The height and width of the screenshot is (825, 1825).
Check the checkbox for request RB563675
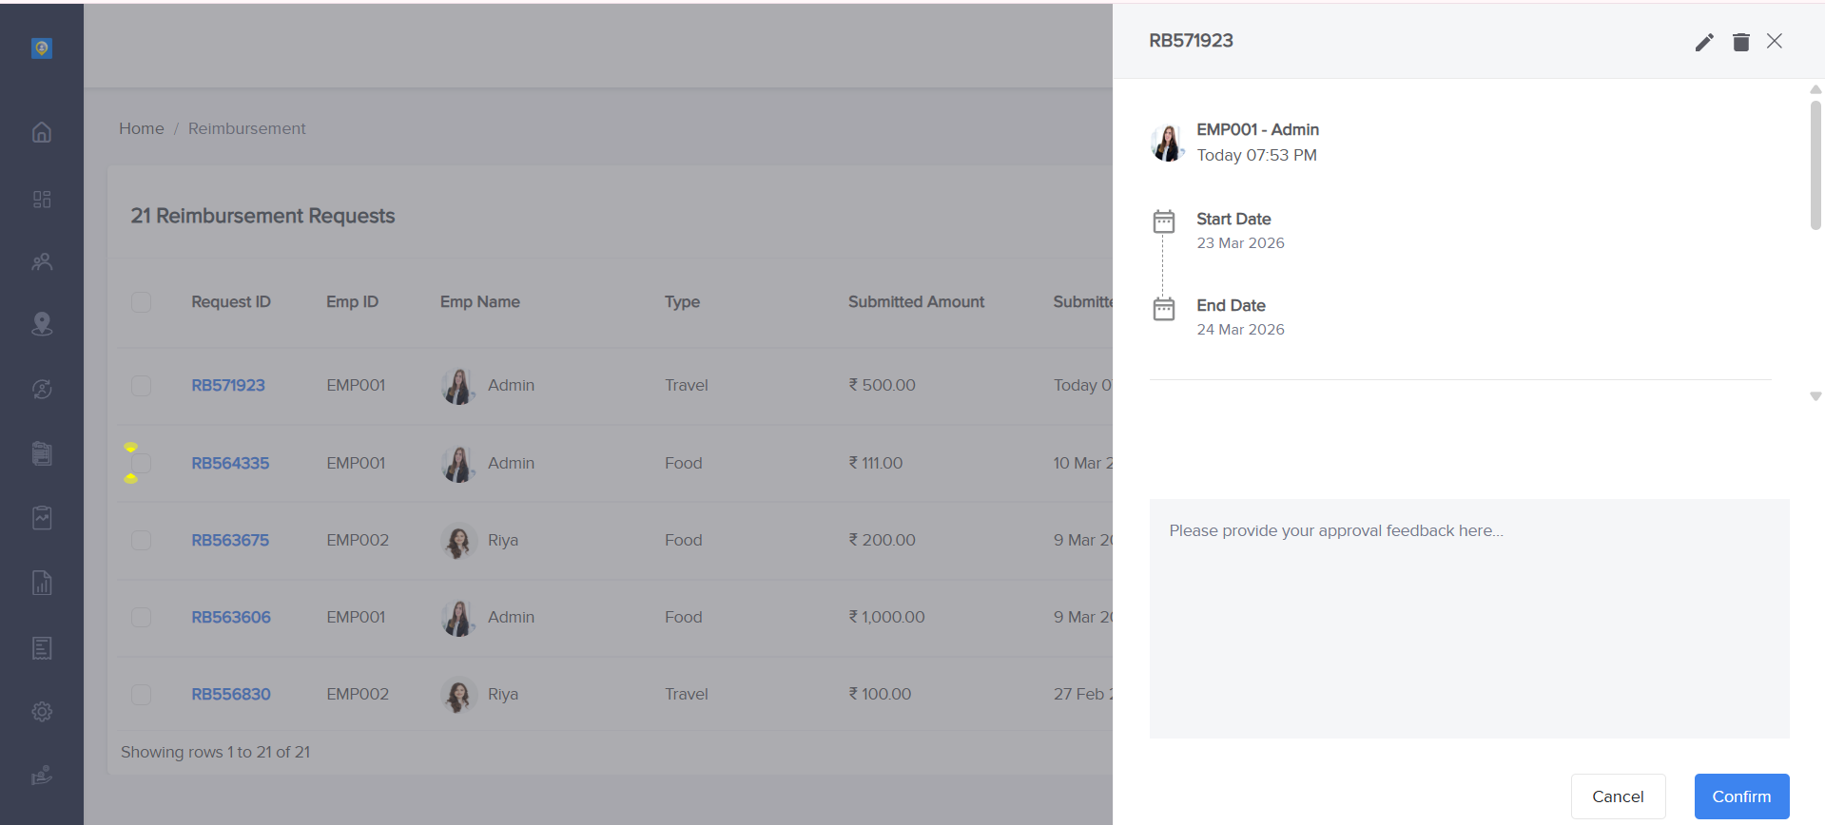point(141,540)
